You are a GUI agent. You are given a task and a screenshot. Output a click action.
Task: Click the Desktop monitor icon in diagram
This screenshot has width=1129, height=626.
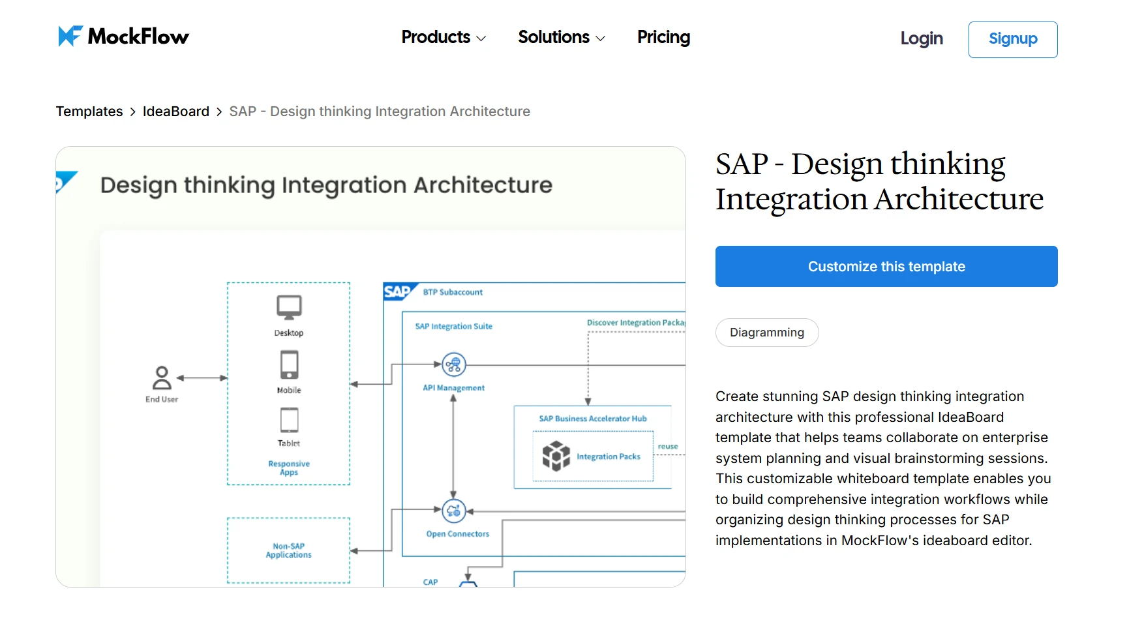[289, 307]
